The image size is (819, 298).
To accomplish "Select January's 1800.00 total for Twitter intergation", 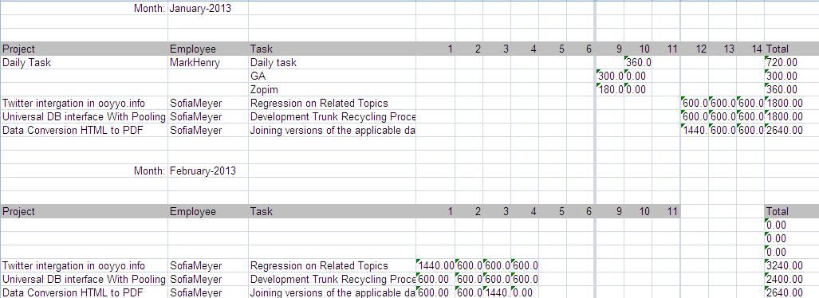I will [x=791, y=104].
